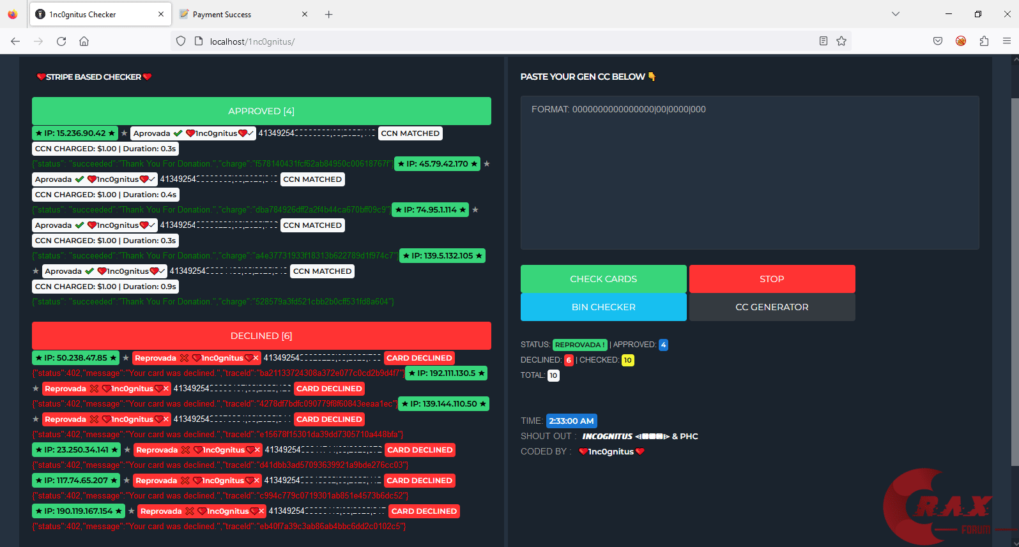
Task: Open a new browser tab
Action: coord(328,14)
